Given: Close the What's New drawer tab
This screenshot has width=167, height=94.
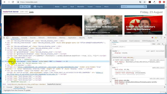Looking at the screenshot, I should pyautogui.click(x=24, y=87).
